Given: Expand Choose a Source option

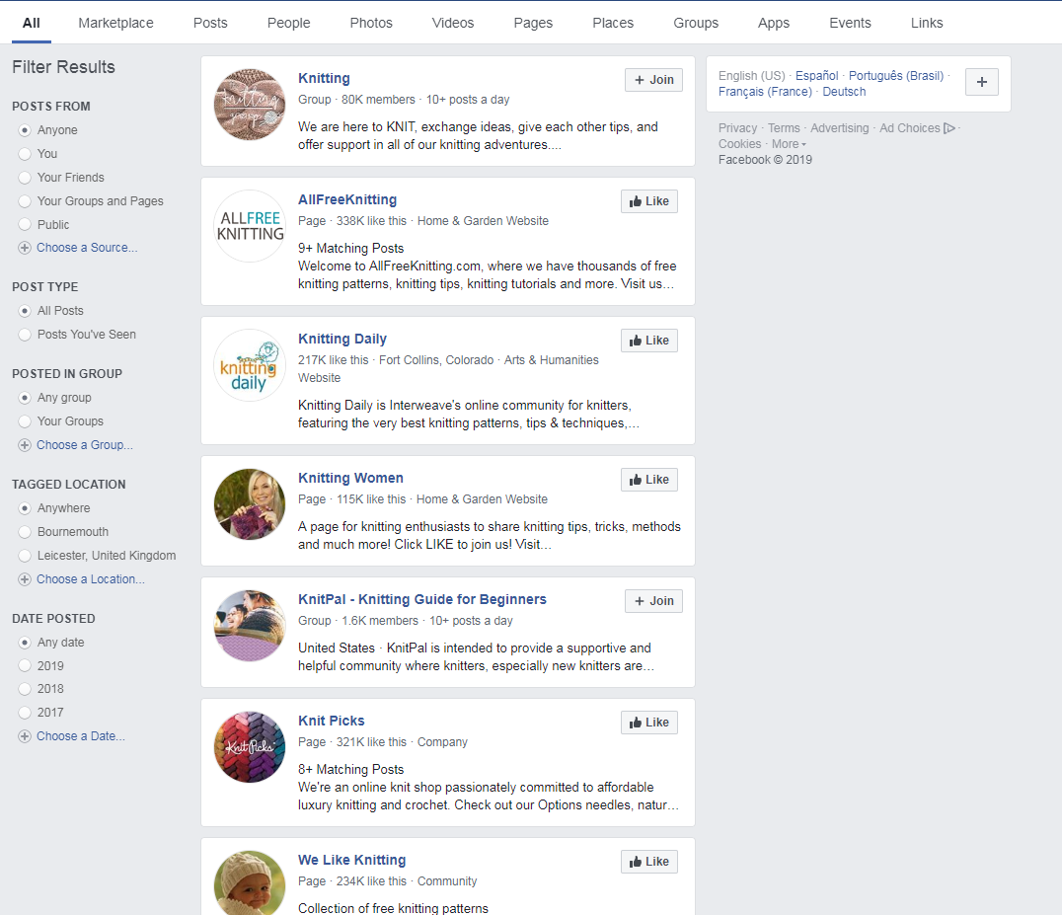Looking at the screenshot, I should 87,248.
